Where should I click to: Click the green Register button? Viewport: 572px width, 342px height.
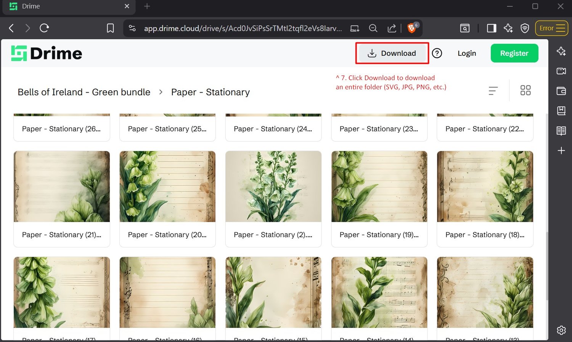[514, 53]
